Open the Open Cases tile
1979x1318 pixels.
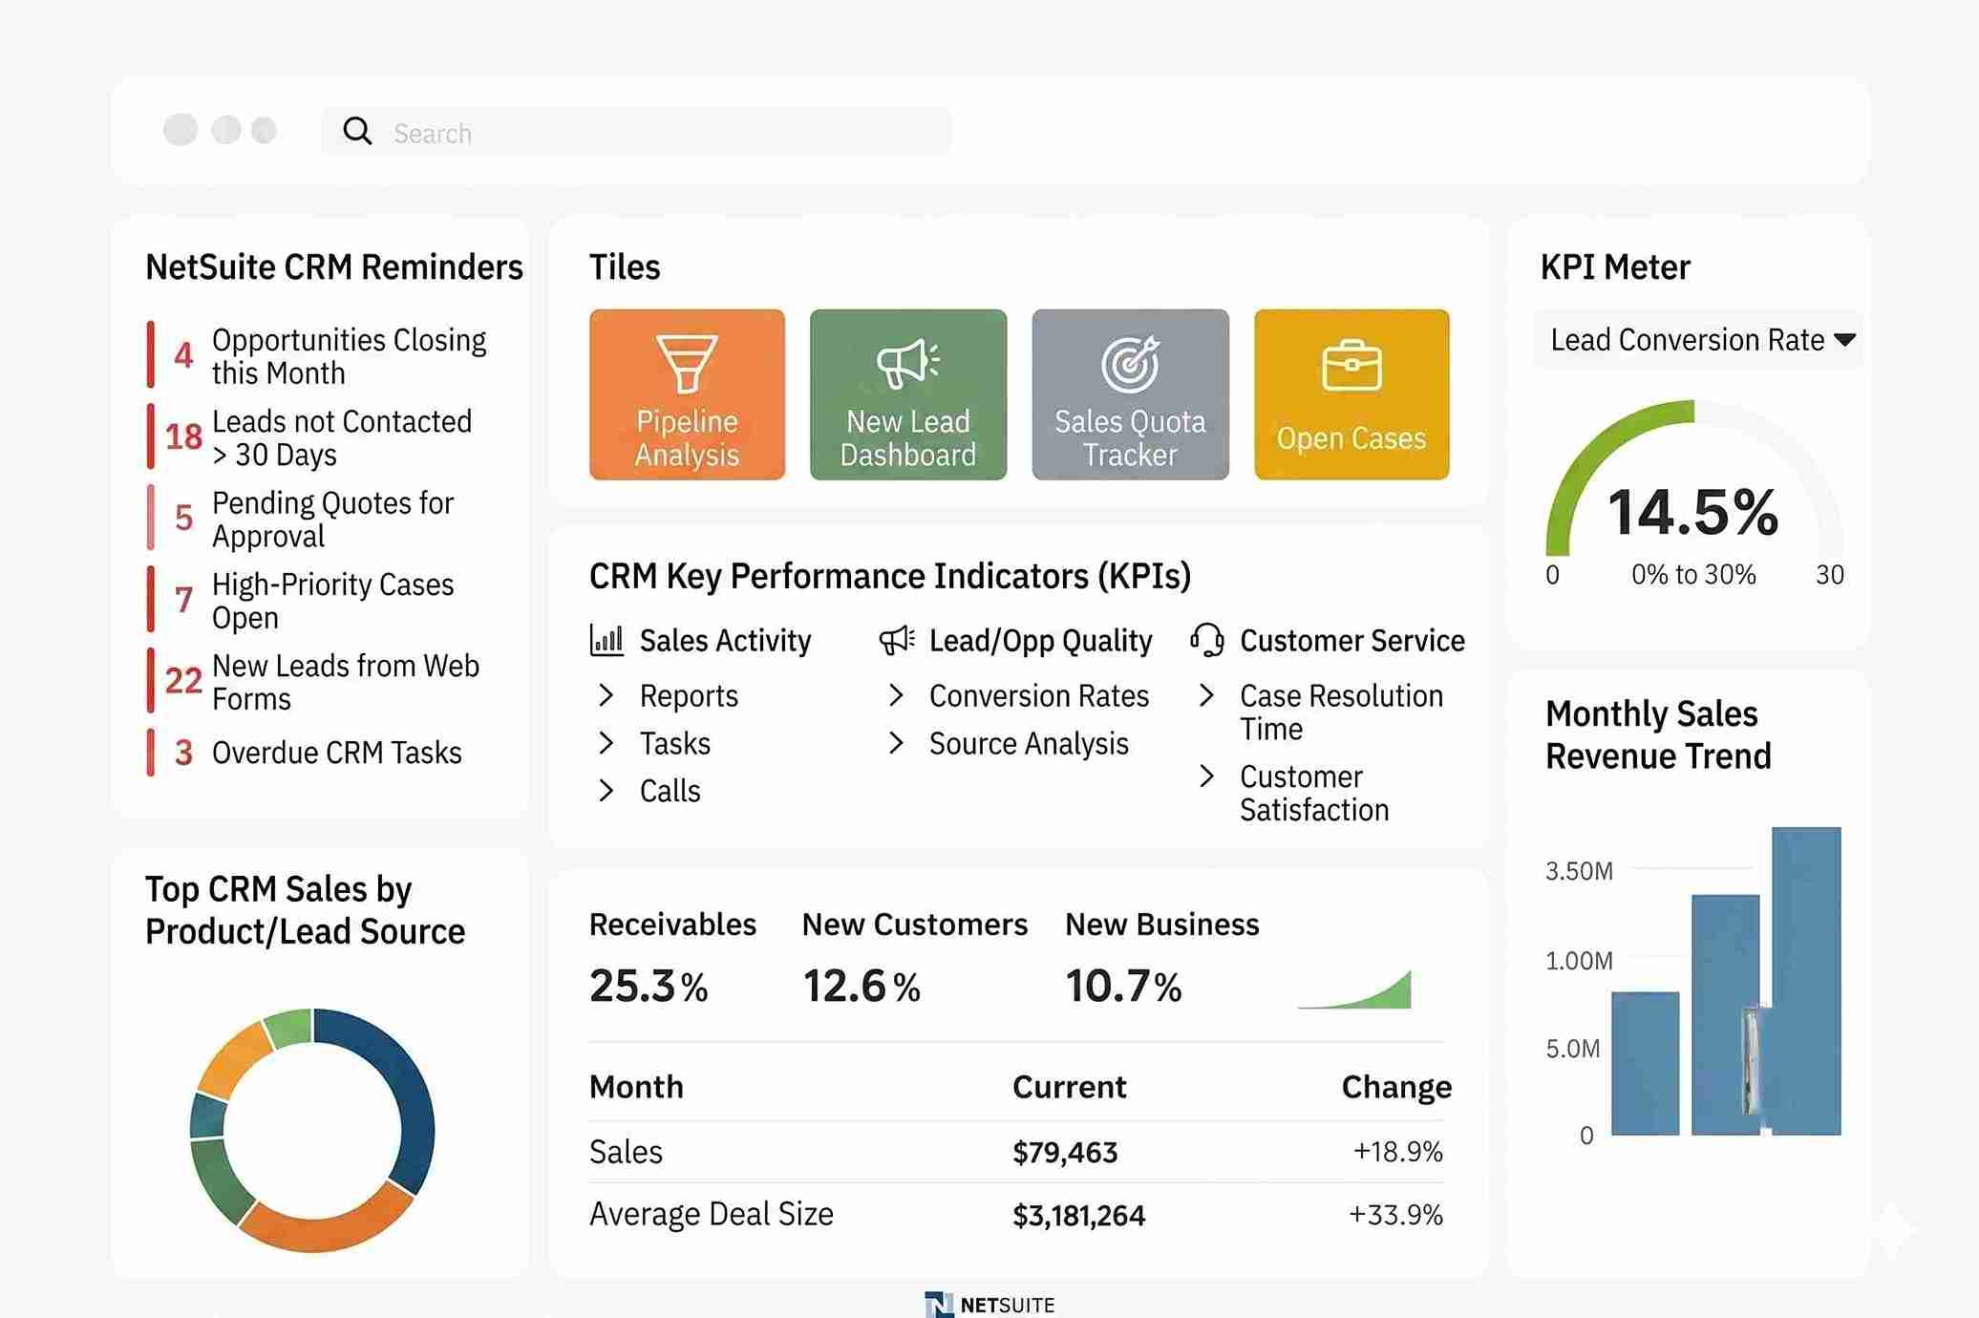pos(1351,394)
